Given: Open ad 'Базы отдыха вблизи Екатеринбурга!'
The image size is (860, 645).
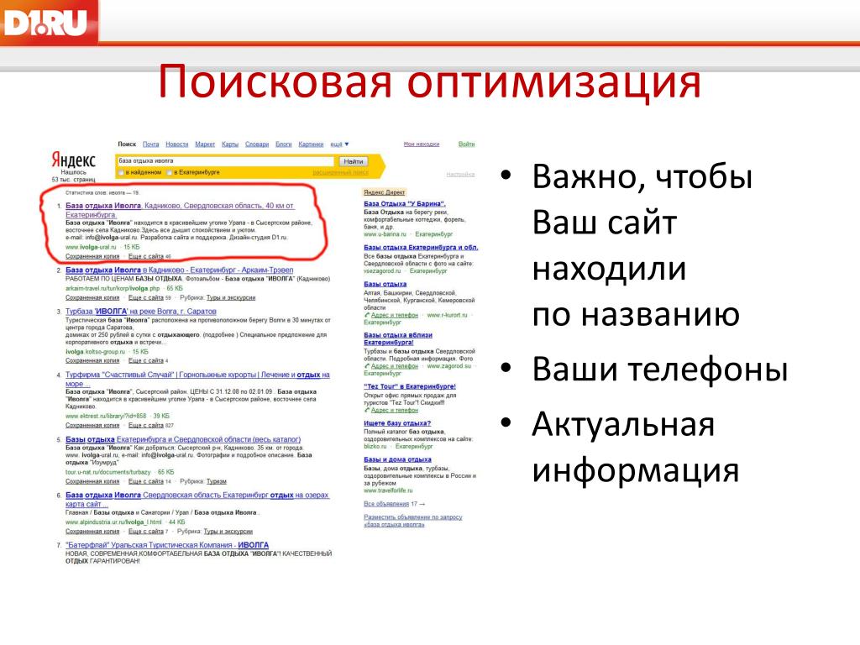Looking at the screenshot, I should coord(398,339).
